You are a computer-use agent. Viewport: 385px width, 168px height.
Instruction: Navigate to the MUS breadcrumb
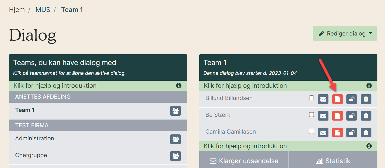click(x=43, y=10)
